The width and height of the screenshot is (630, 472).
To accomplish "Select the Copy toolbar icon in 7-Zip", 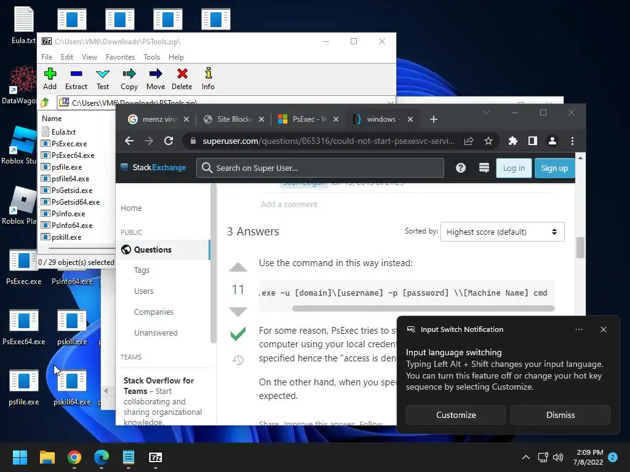I will tap(129, 79).
